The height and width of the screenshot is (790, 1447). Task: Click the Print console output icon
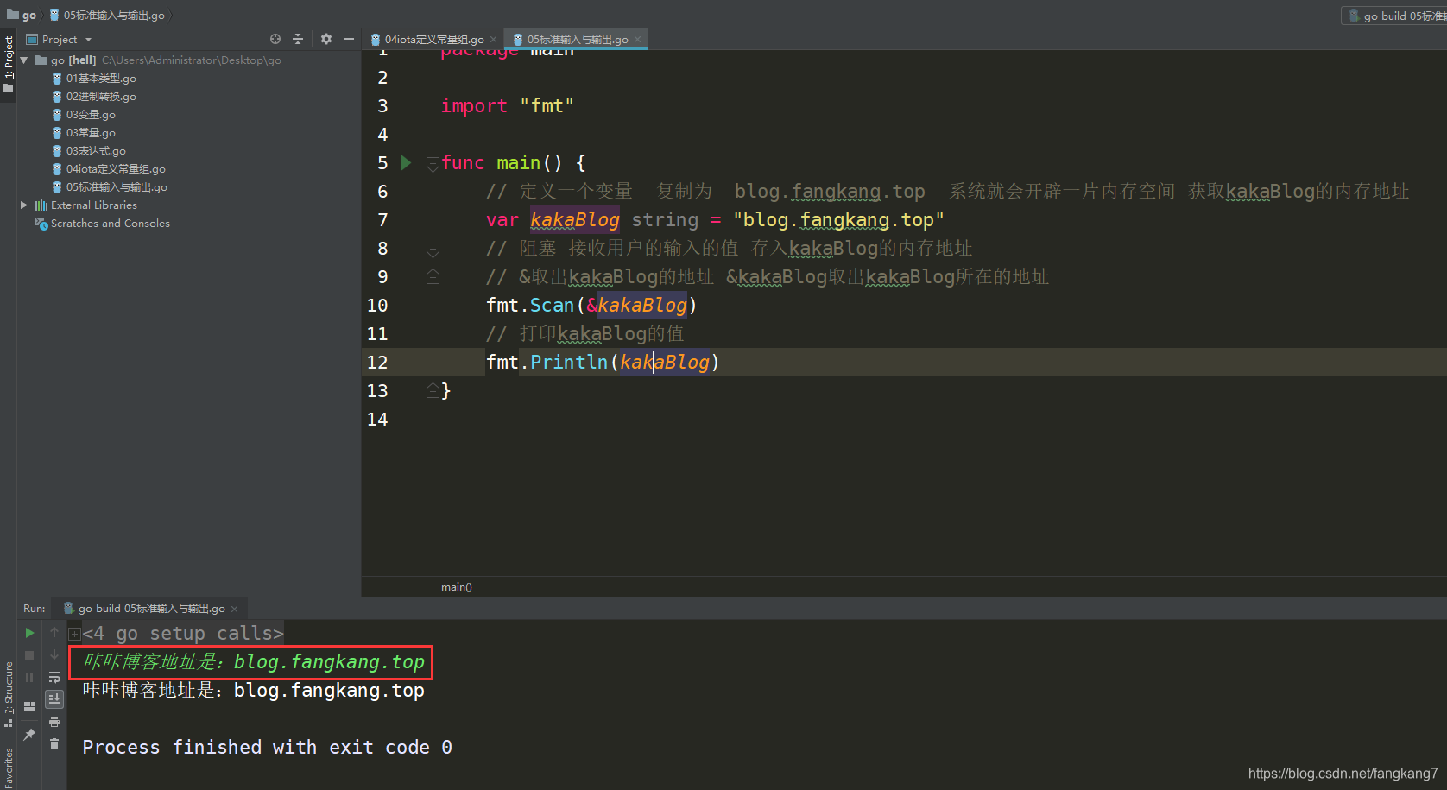click(x=54, y=722)
